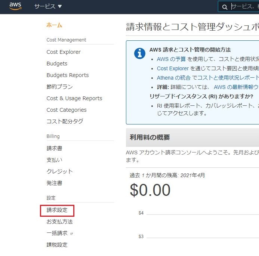The width and height of the screenshot is (259, 256).
Task: Open Cost Categories page
Action: coord(67,110)
